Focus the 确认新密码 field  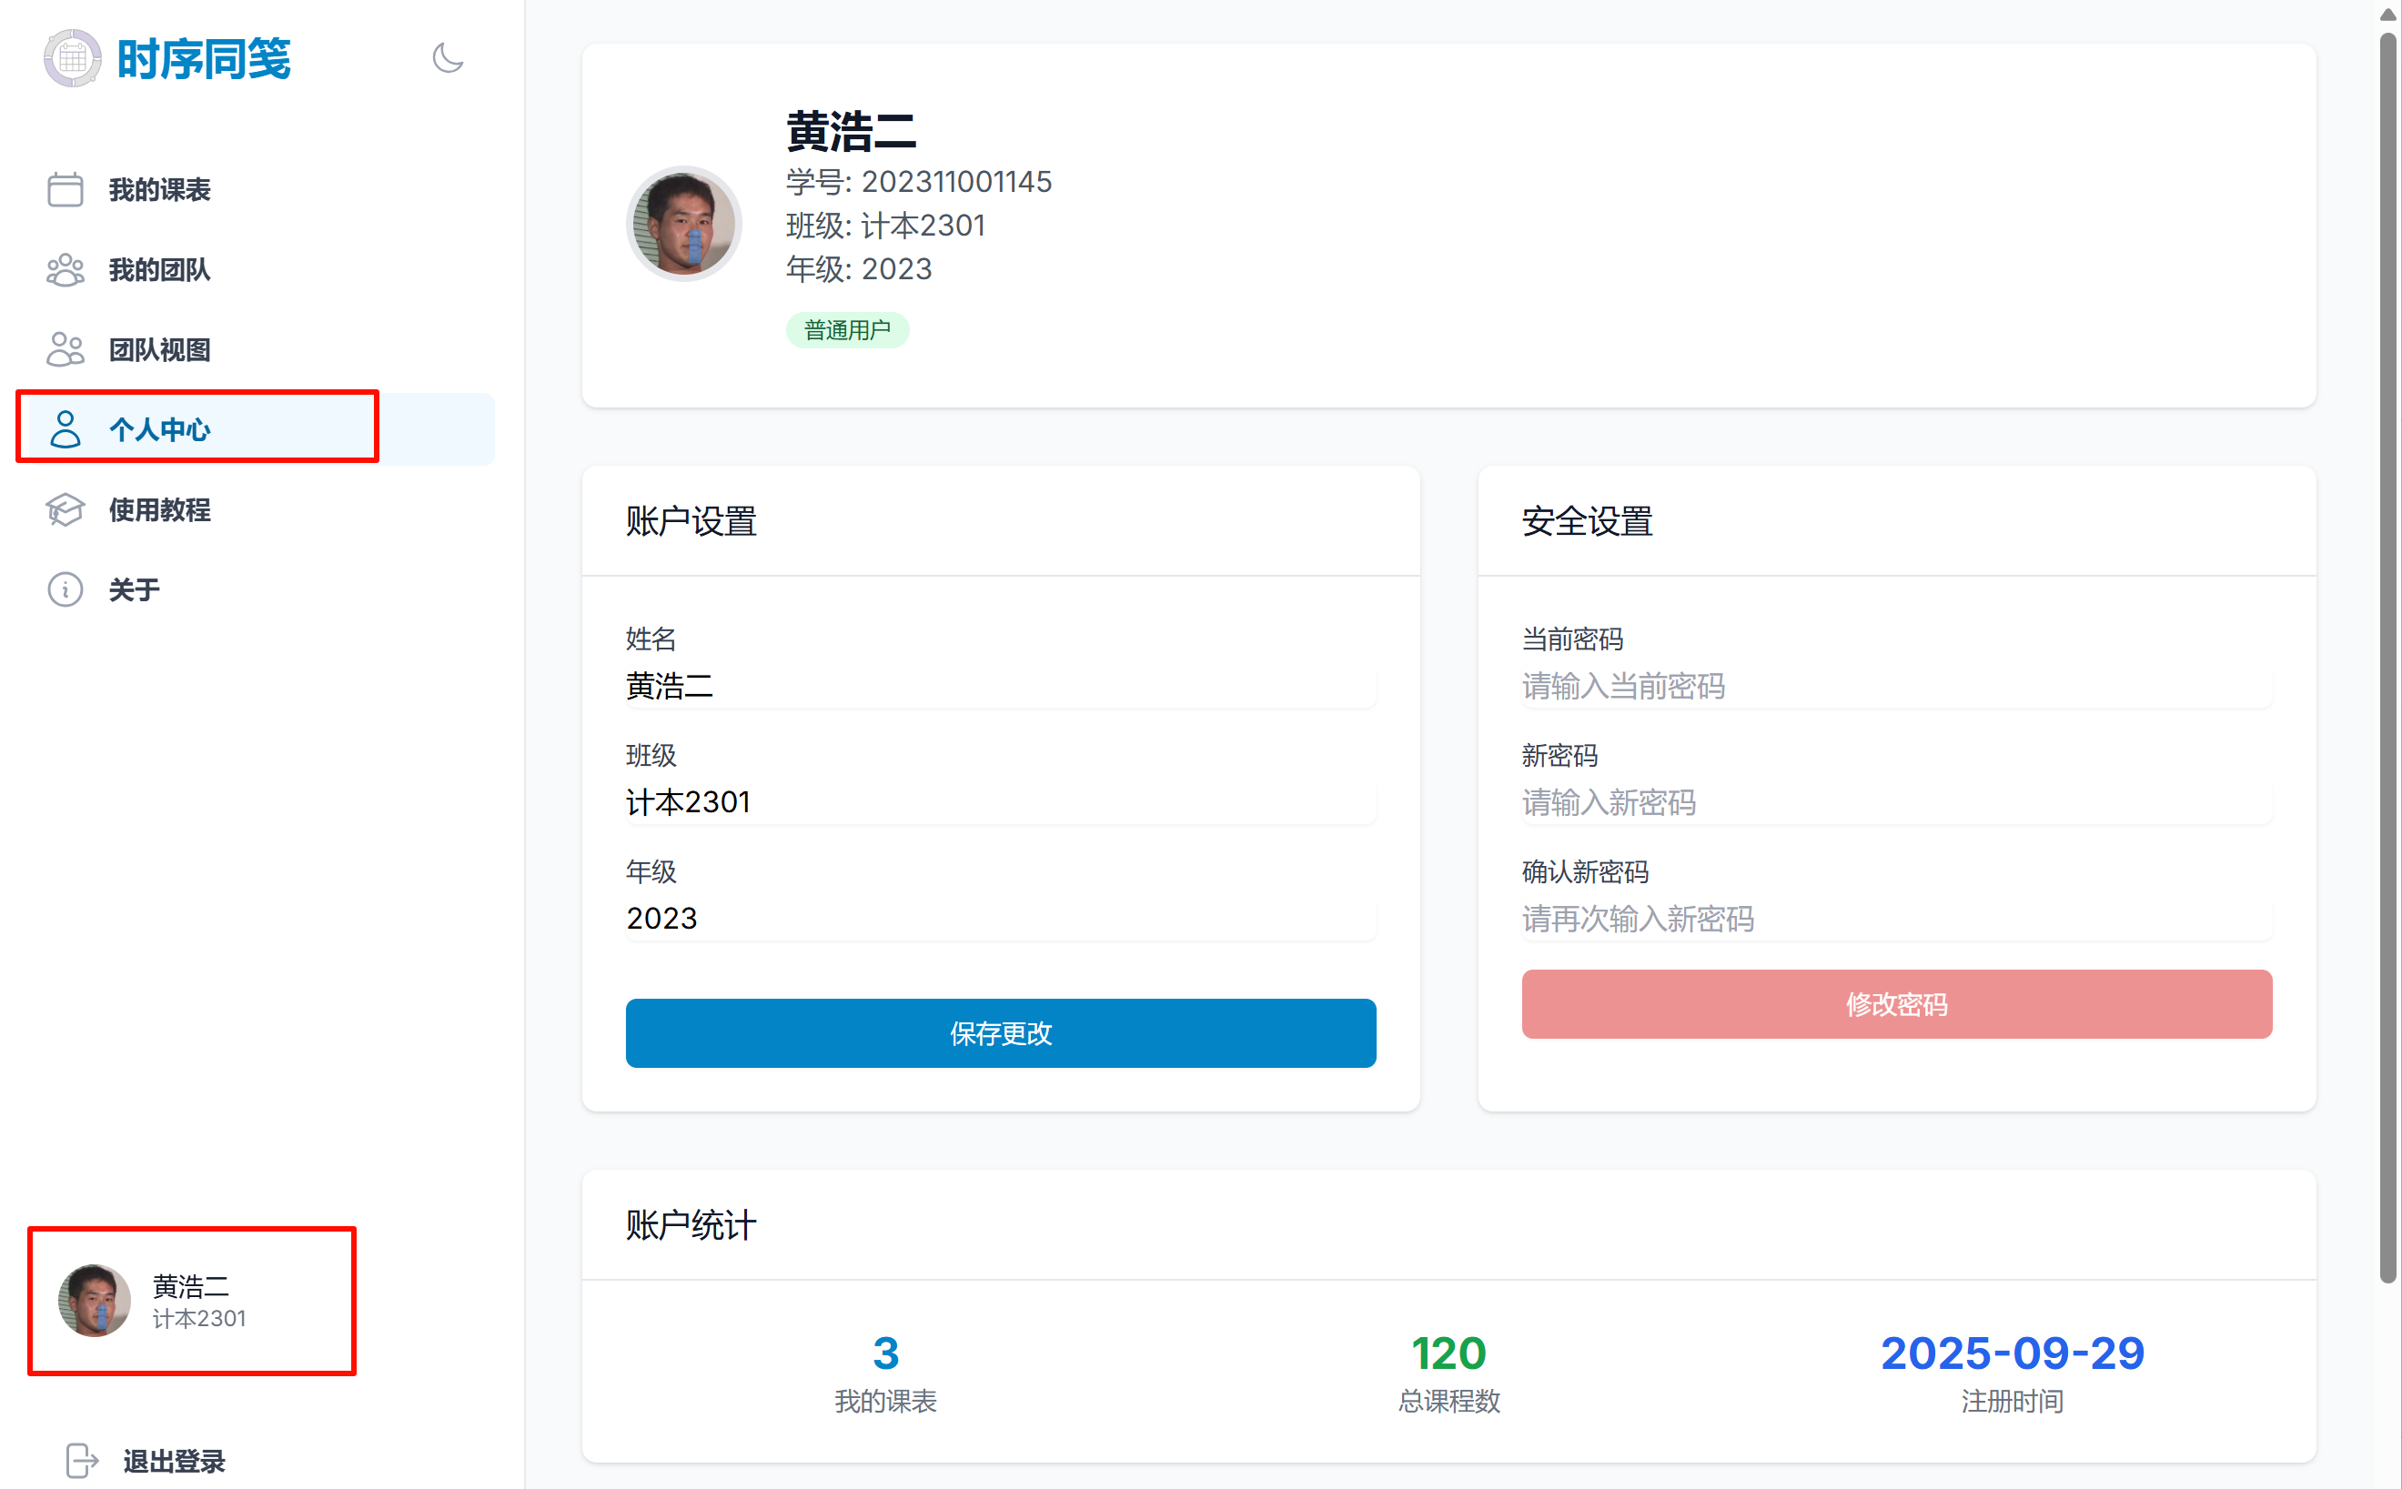1896,919
